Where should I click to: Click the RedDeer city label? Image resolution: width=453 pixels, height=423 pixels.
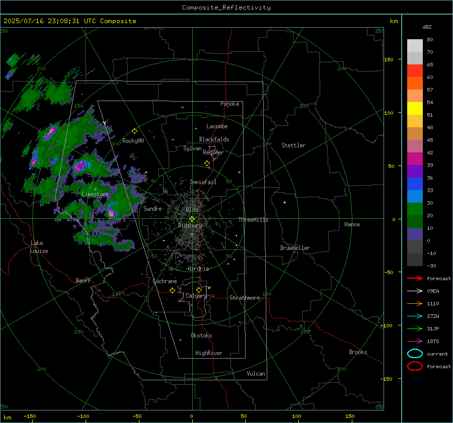(x=213, y=152)
